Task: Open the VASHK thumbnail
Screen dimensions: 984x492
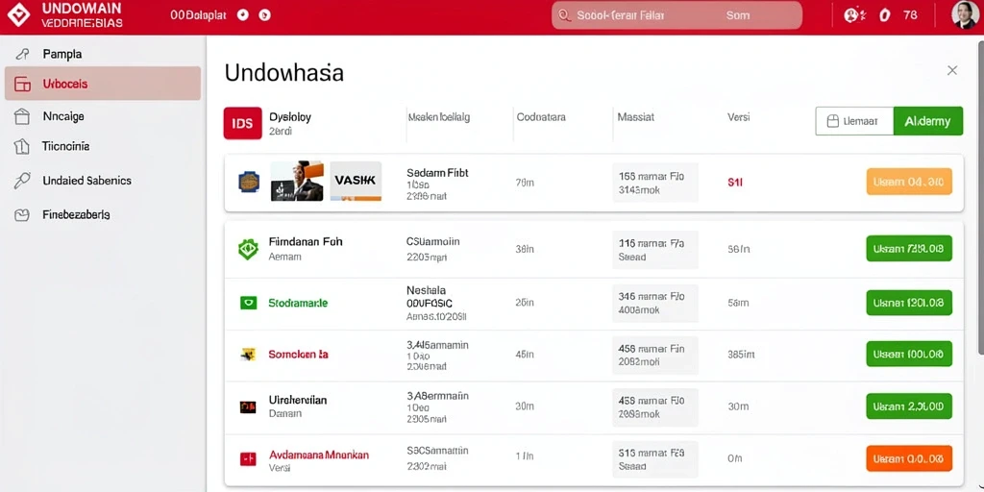Action: point(356,181)
